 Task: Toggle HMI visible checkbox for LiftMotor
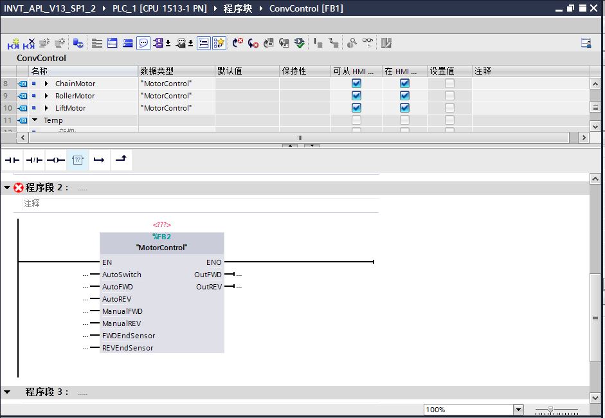pyautogui.click(x=404, y=107)
